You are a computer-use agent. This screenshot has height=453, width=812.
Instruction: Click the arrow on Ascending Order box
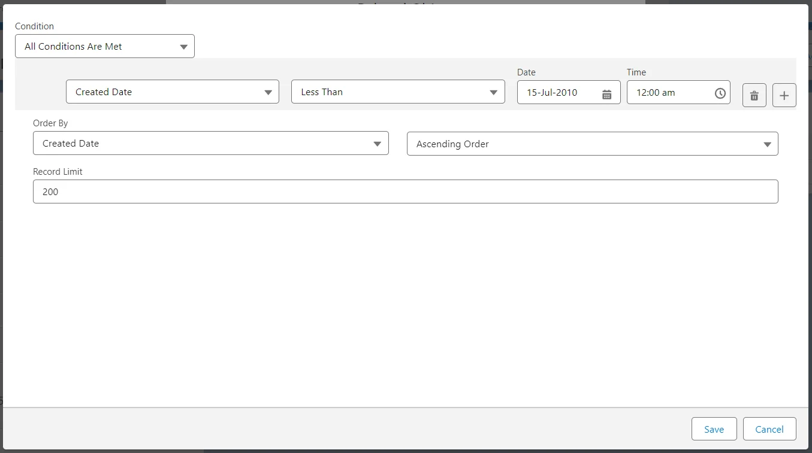(767, 145)
